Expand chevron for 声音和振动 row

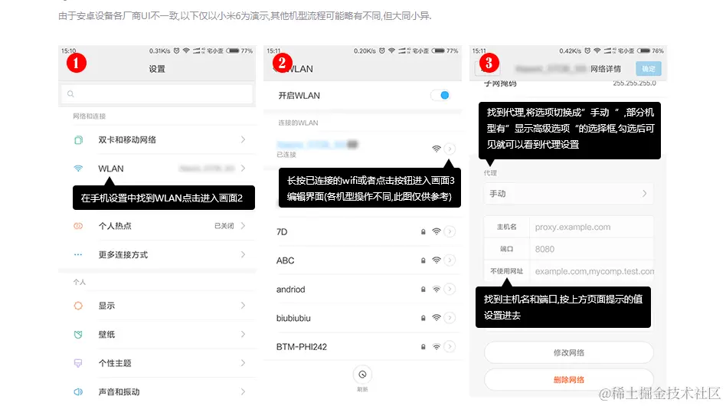pyautogui.click(x=243, y=391)
